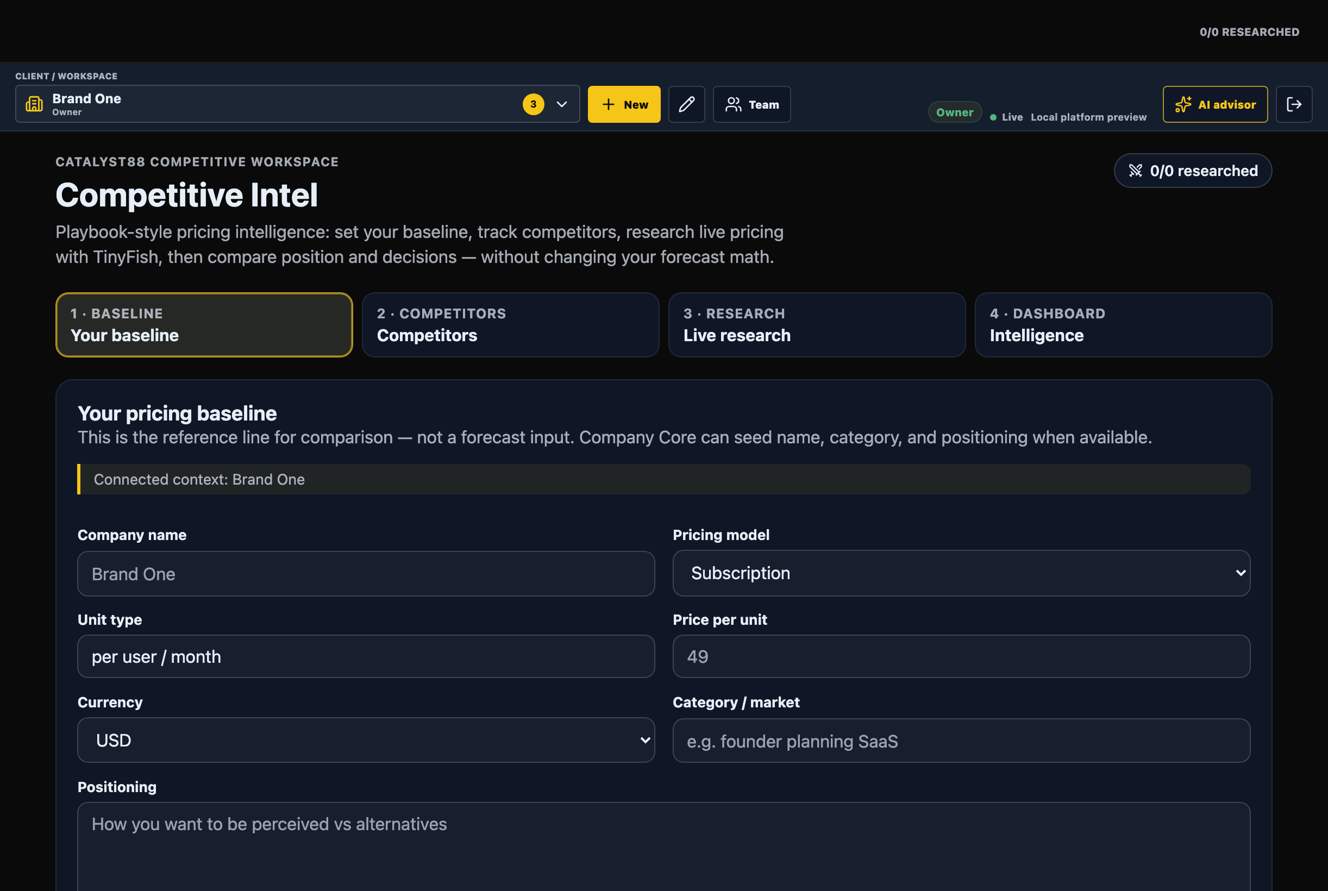
Task: Click the Price per unit field
Action: tap(961, 656)
